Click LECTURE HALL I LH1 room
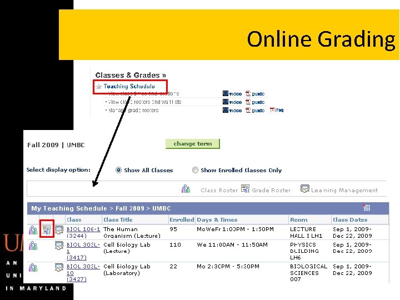 (306, 232)
